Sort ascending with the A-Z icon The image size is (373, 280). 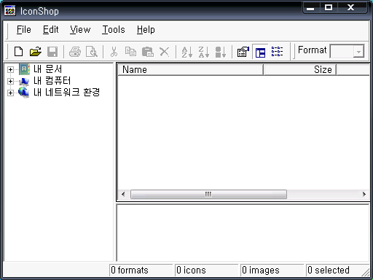click(x=187, y=52)
